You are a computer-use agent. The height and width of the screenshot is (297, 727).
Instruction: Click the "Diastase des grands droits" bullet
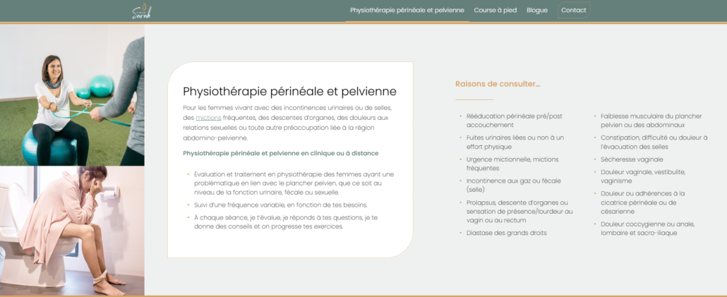pos(506,232)
